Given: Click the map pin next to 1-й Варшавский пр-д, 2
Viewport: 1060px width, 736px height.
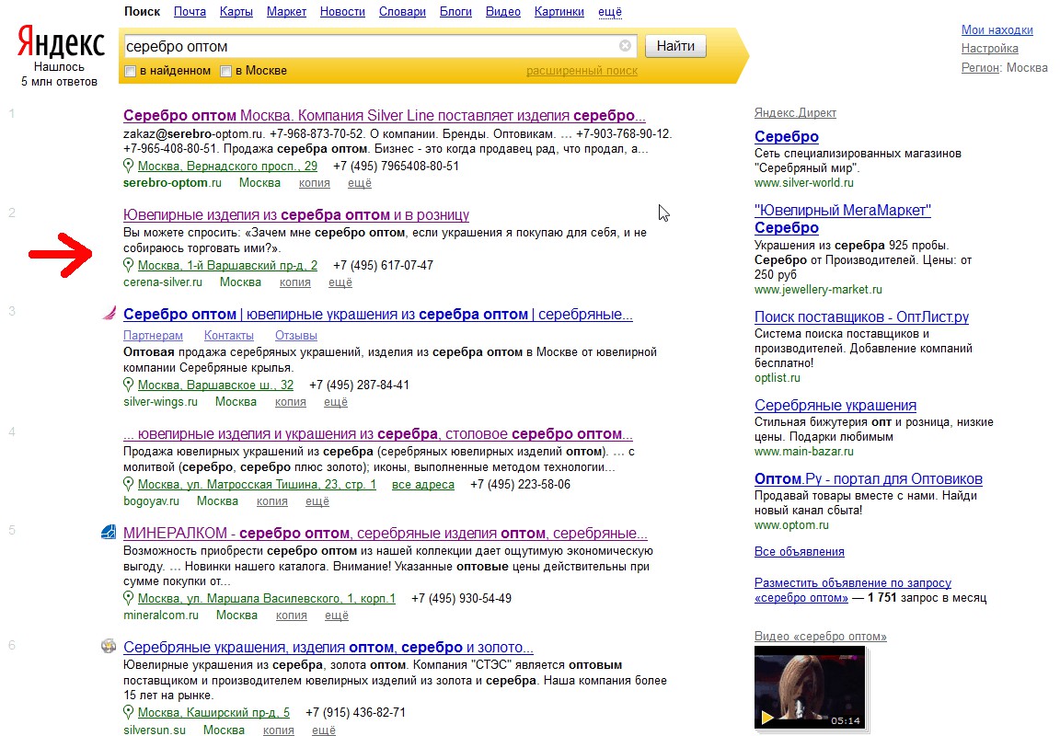Looking at the screenshot, I should 129,265.
